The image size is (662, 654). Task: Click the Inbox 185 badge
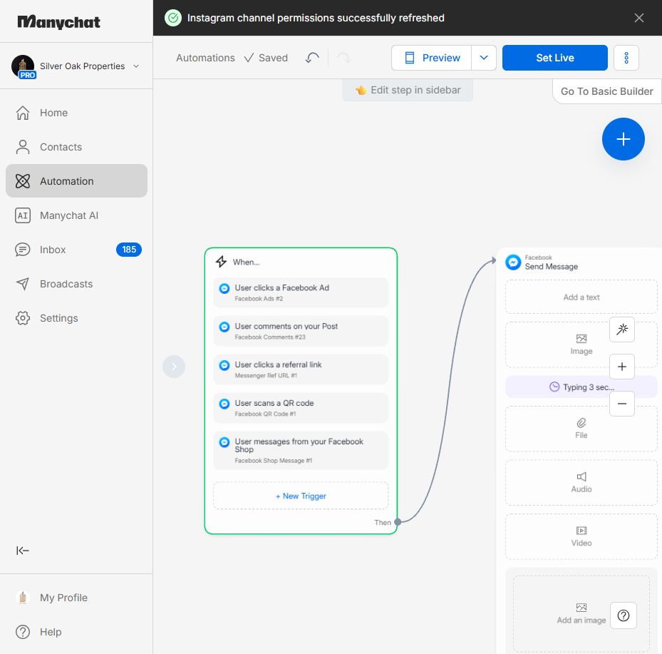[129, 250]
